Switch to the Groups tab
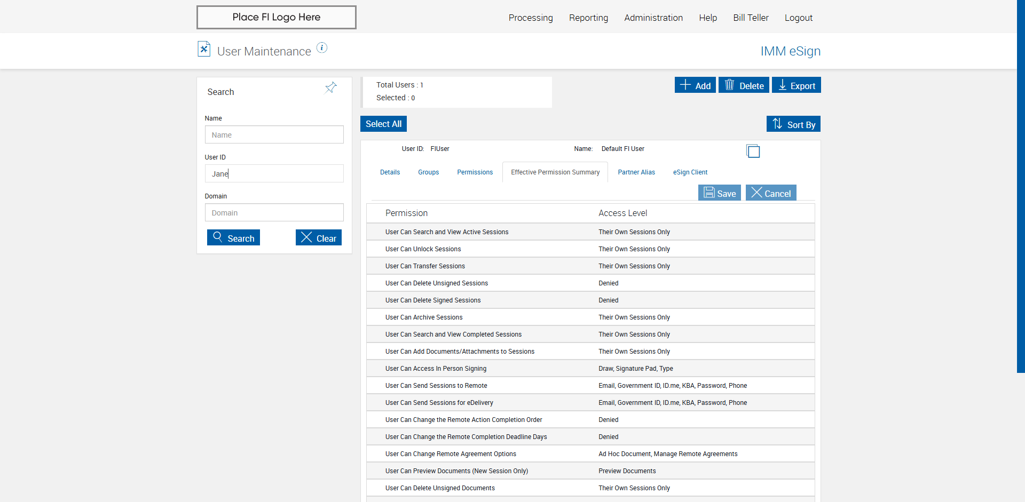The width and height of the screenshot is (1025, 502). [429, 172]
